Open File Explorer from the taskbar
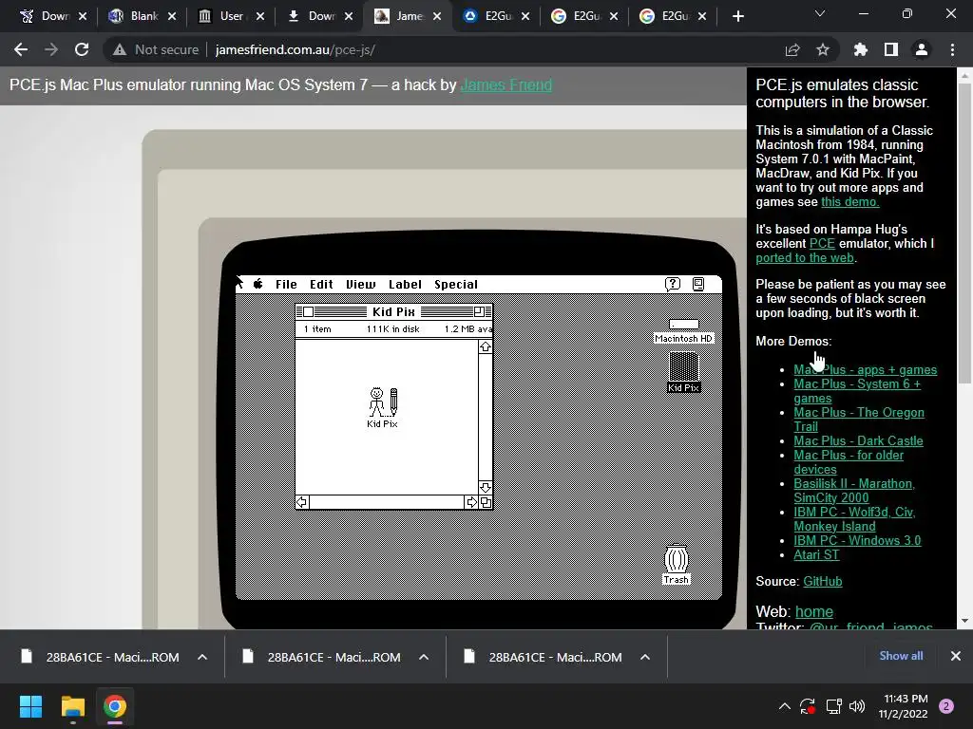 click(72, 706)
